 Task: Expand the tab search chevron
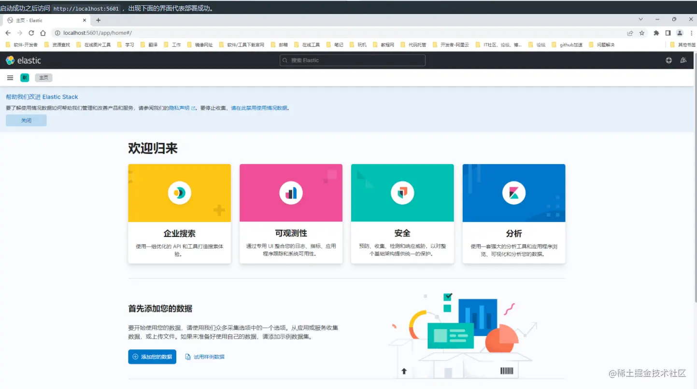641,19
